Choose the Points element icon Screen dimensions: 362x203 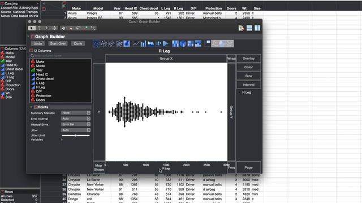pos(97,43)
